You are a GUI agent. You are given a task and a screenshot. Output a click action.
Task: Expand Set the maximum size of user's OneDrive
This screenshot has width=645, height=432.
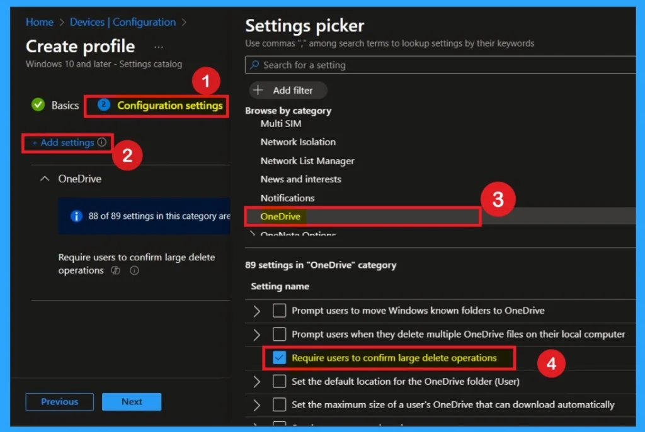[256, 405]
